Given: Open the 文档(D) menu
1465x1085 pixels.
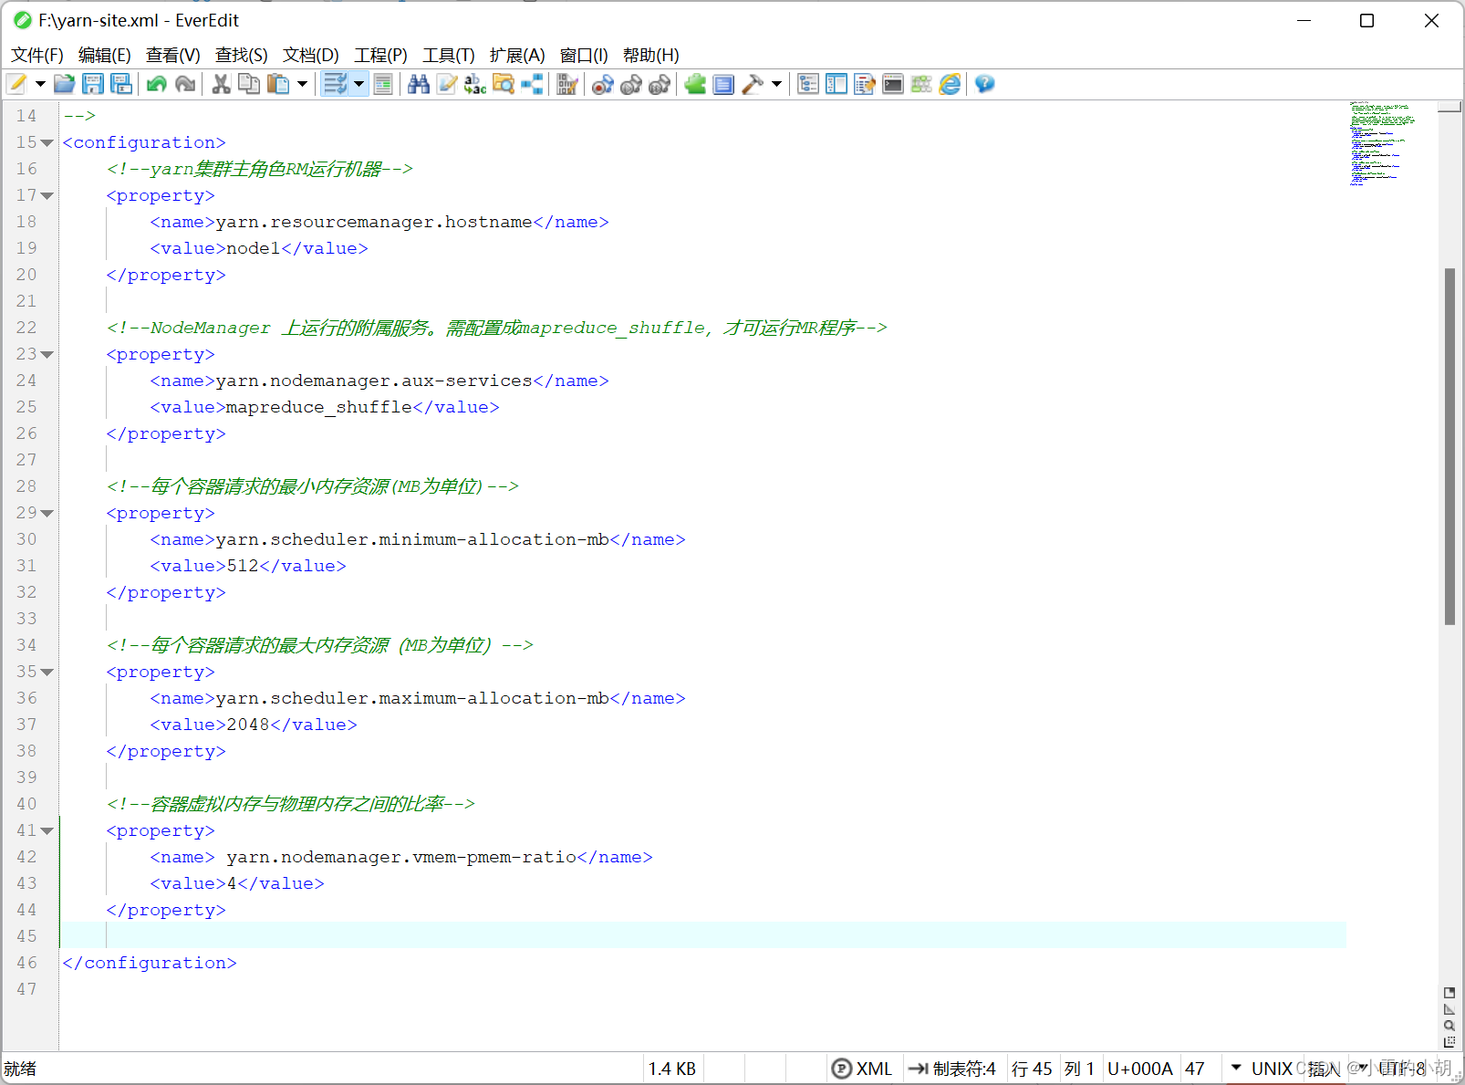Looking at the screenshot, I should (311, 55).
